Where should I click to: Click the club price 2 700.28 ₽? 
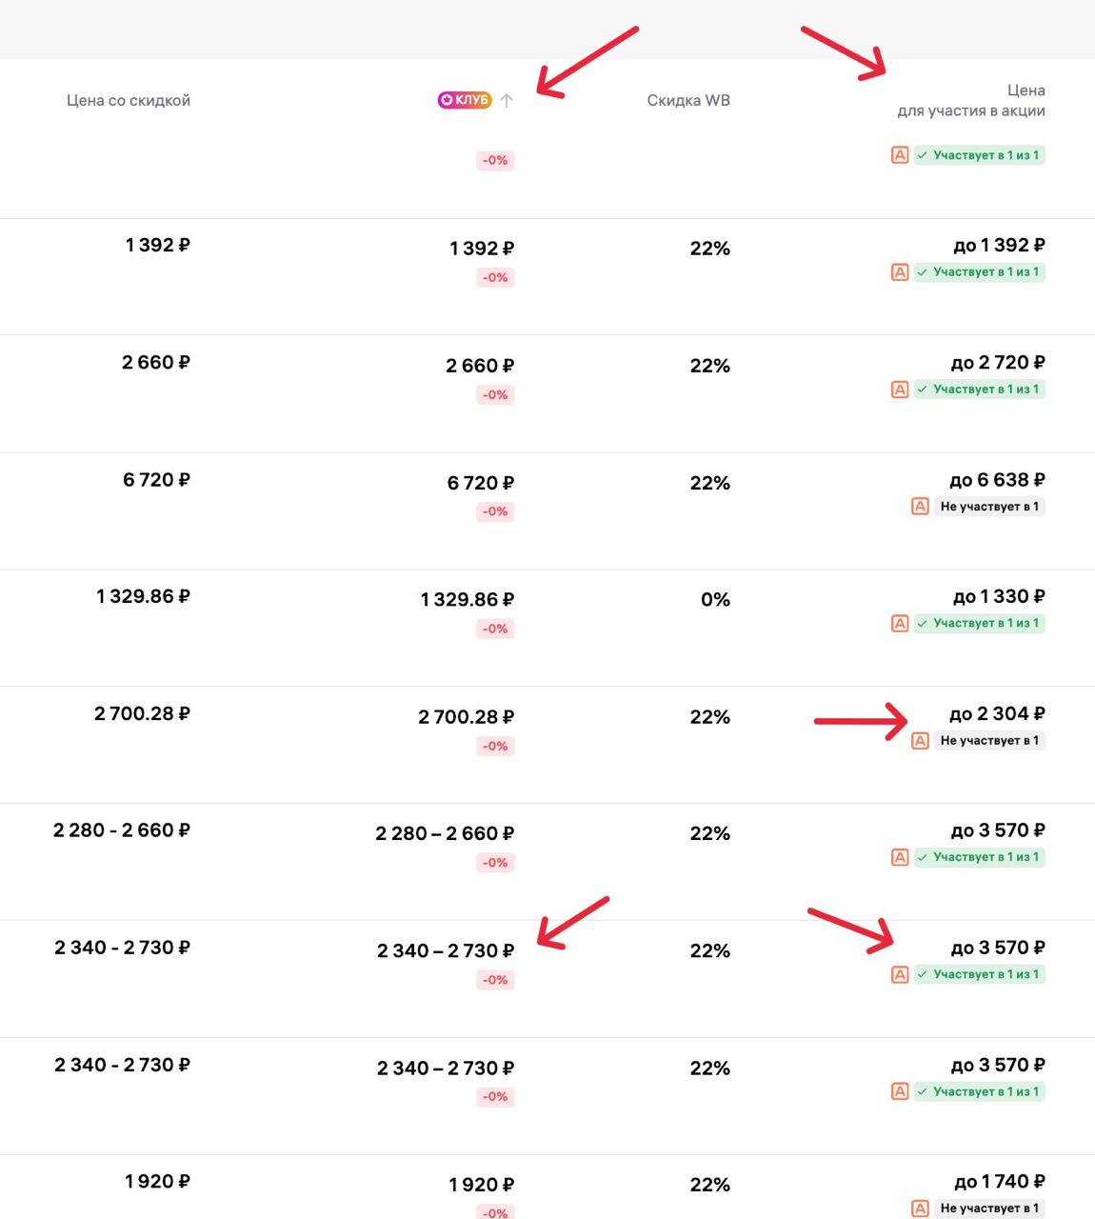point(467,717)
